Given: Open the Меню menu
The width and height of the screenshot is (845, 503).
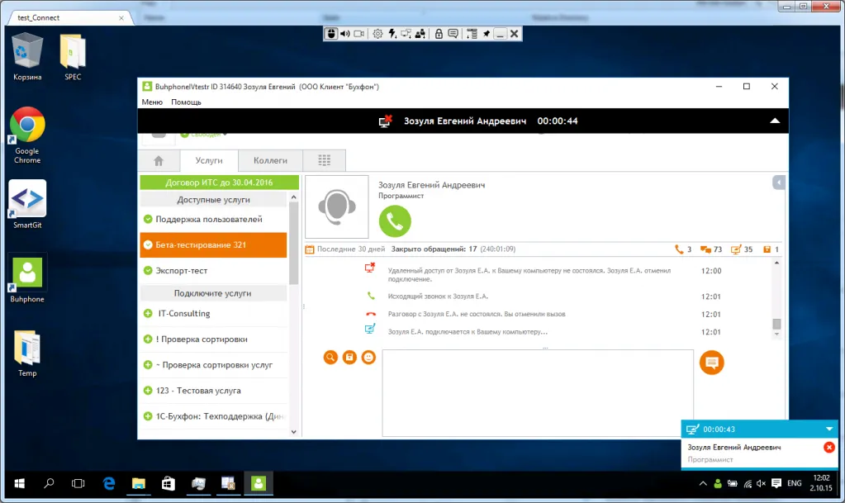Looking at the screenshot, I should pos(152,102).
